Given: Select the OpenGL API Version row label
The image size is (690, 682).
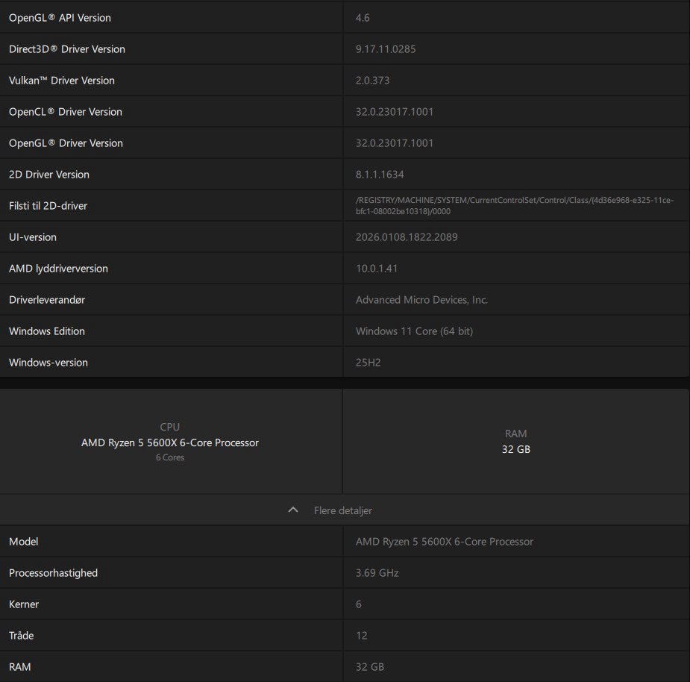Looking at the screenshot, I should (x=60, y=17).
